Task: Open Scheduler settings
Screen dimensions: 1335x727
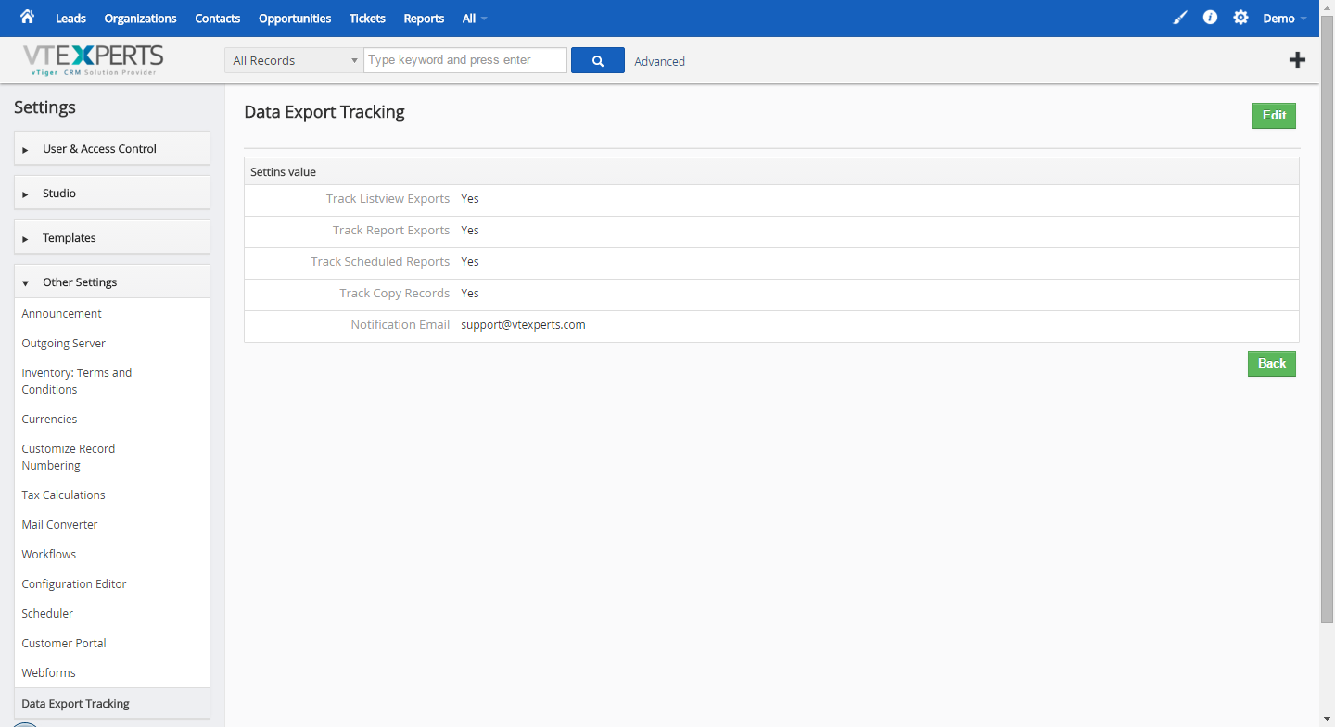Action: click(47, 613)
